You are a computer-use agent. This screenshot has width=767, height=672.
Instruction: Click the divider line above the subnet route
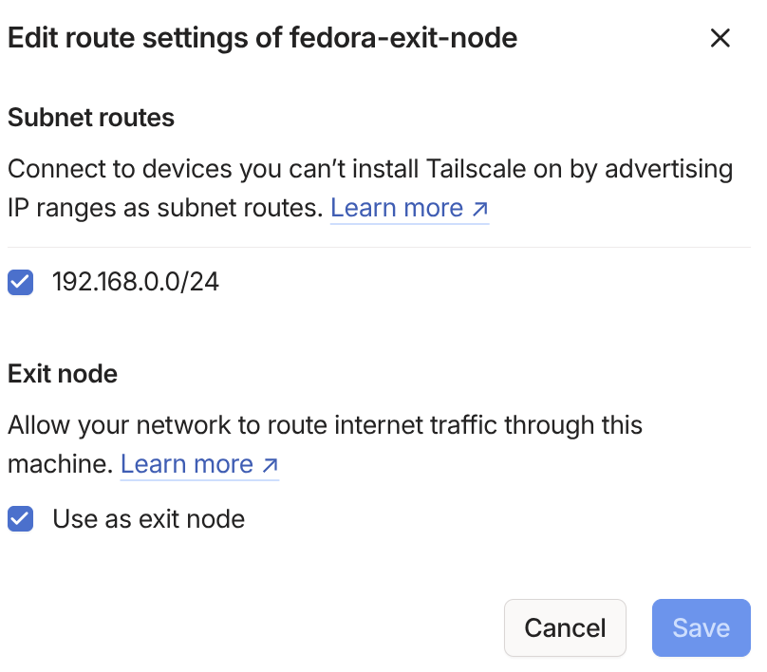pyautogui.click(x=379, y=247)
